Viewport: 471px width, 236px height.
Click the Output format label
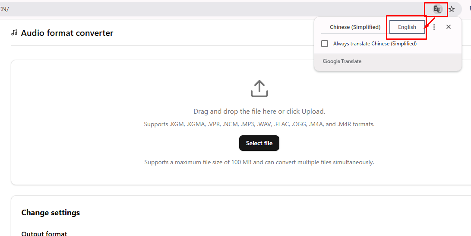44,233
